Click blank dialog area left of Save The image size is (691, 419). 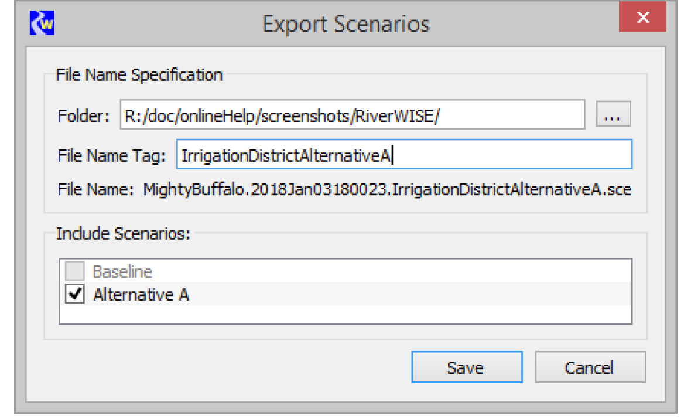(234, 367)
